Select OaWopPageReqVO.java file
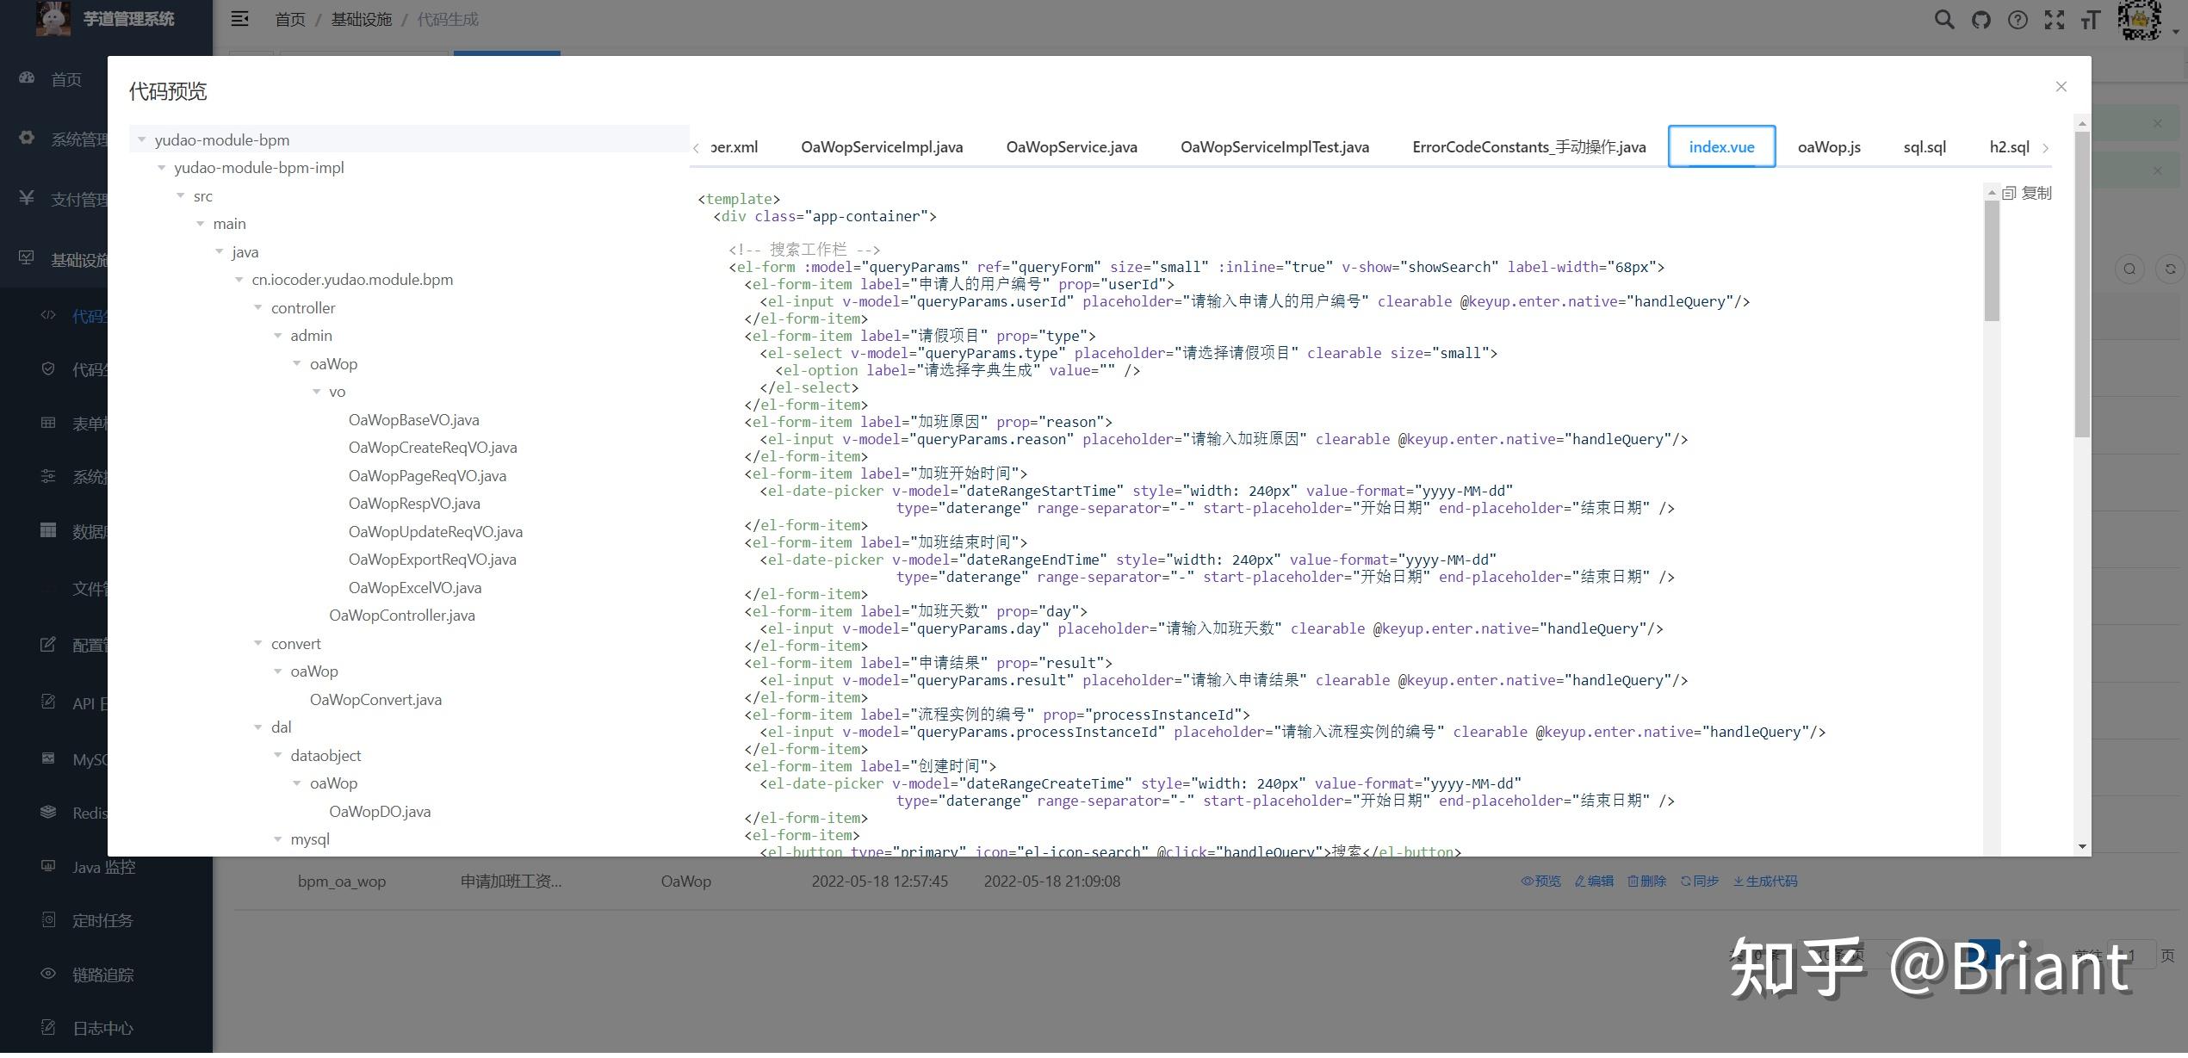 [x=427, y=477]
